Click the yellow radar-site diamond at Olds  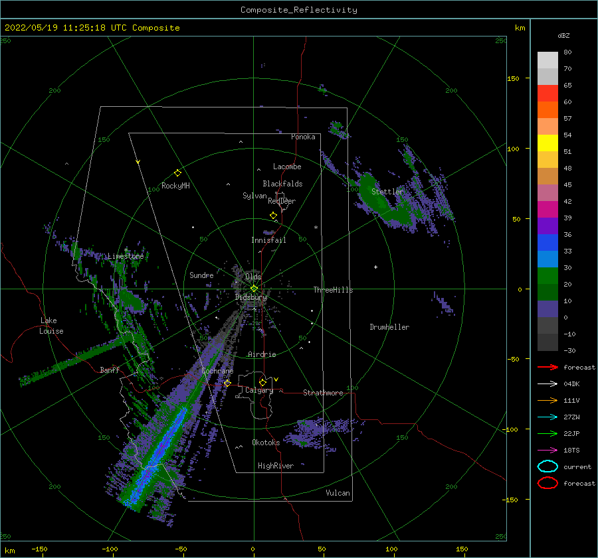pyautogui.click(x=254, y=289)
